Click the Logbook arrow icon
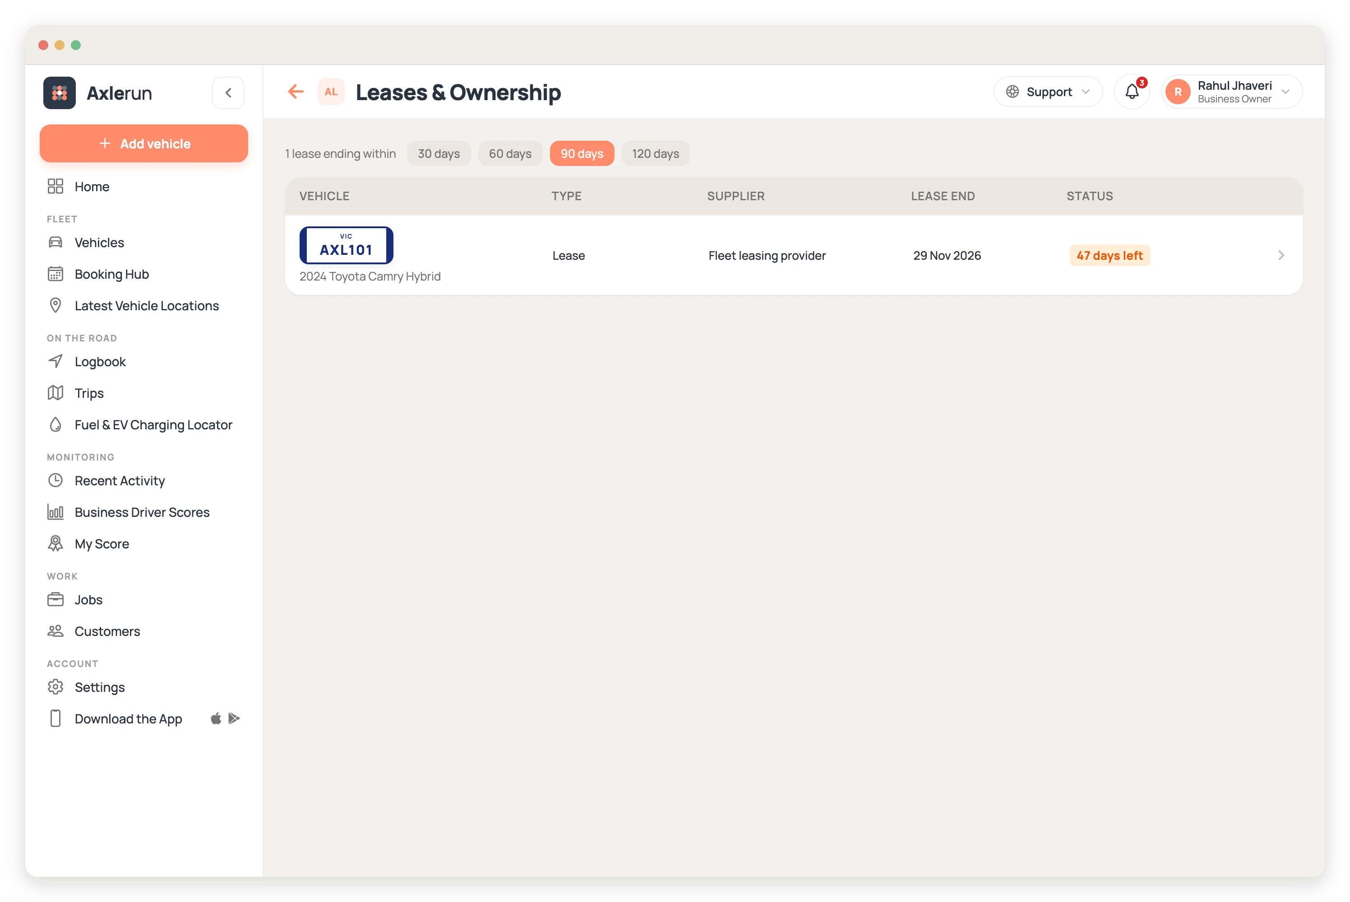 click(55, 361)
